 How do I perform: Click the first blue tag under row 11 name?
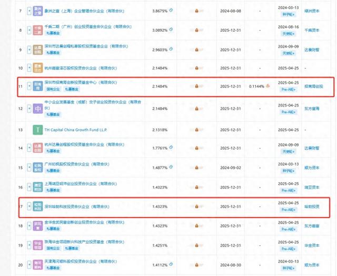point(53,89)
